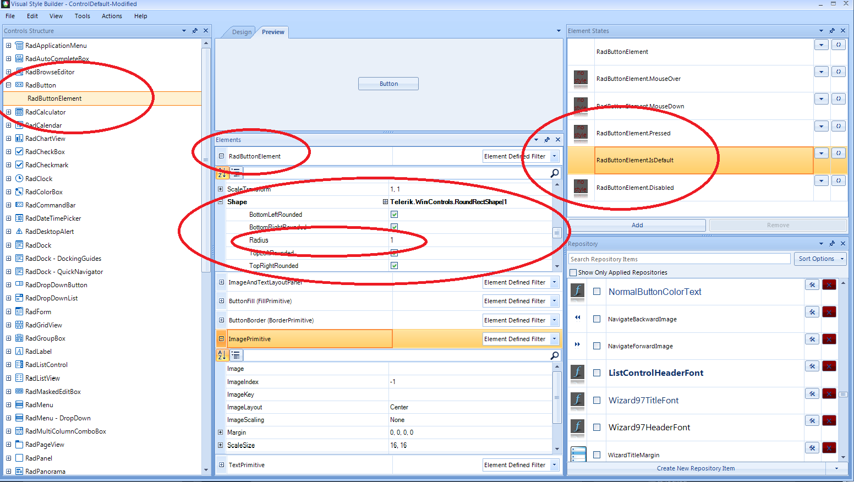Viewport: 854px width, 482px height.
Task: Click the preview Button control
Action: point(388,84)
